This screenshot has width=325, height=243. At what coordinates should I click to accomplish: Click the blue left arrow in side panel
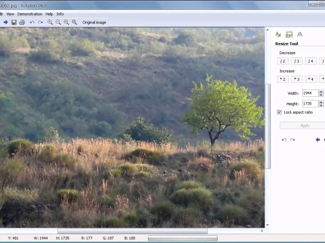pyautogui.click(x=318, y=140)
